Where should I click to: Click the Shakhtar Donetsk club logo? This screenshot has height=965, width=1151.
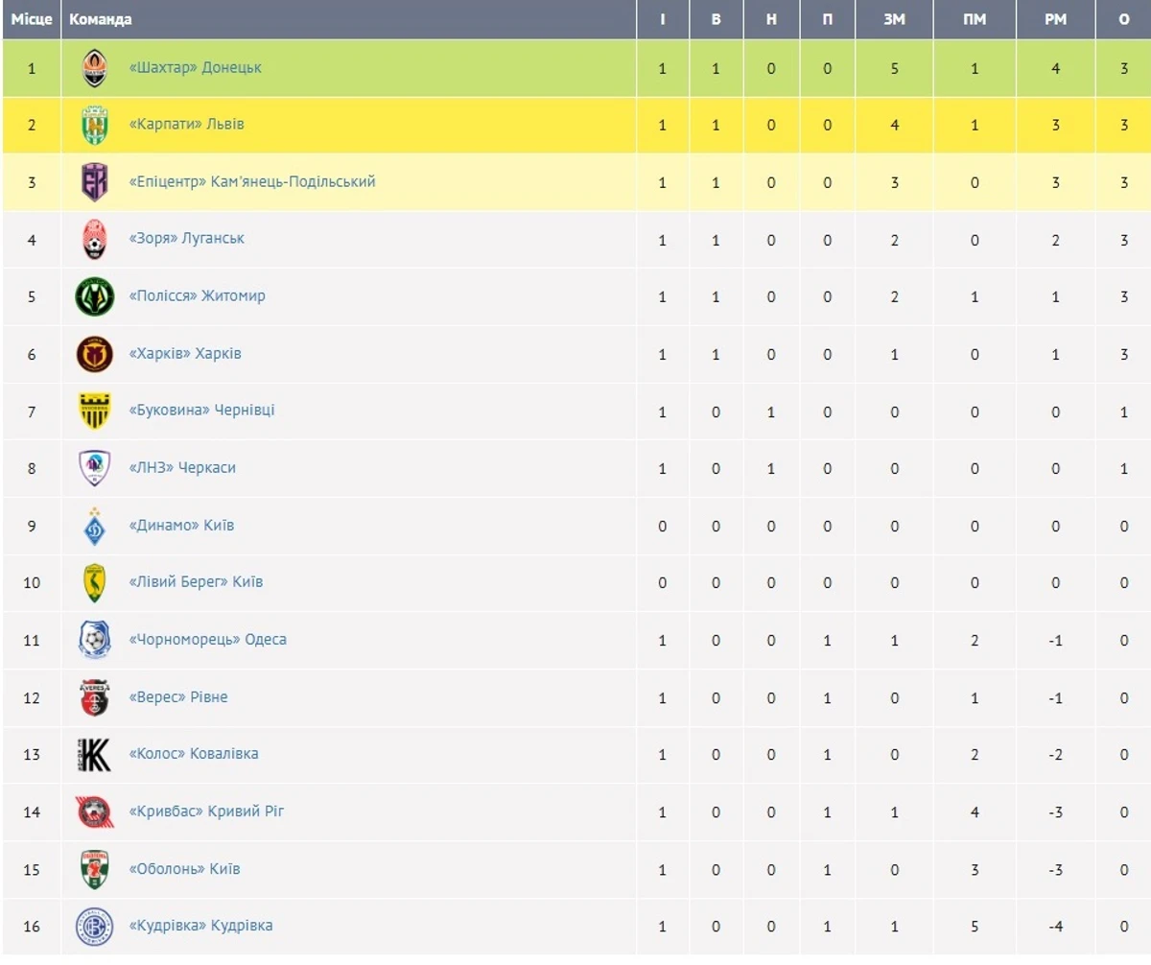94,68
